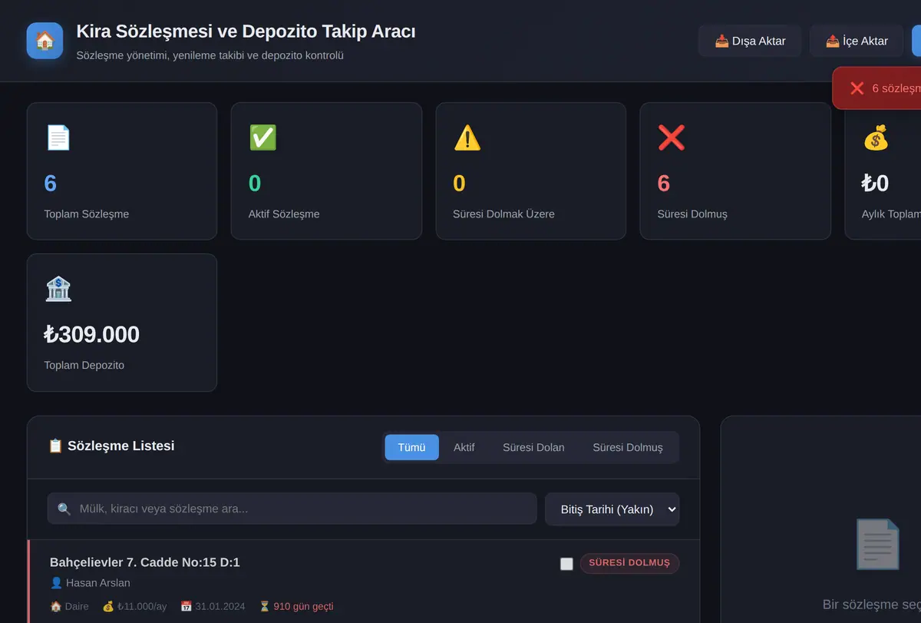Image resolution: width=921 pixels, height=623 pixels.
Task: Click the money icon beside ₺11.000/ay
Action: pyautogui.click(x=108, y=606)
